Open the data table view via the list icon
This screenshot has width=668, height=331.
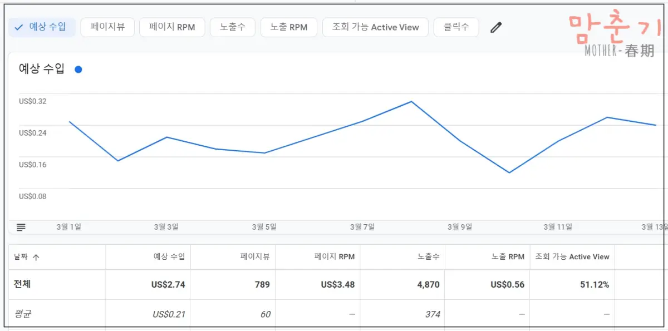(x=21, y=227)
